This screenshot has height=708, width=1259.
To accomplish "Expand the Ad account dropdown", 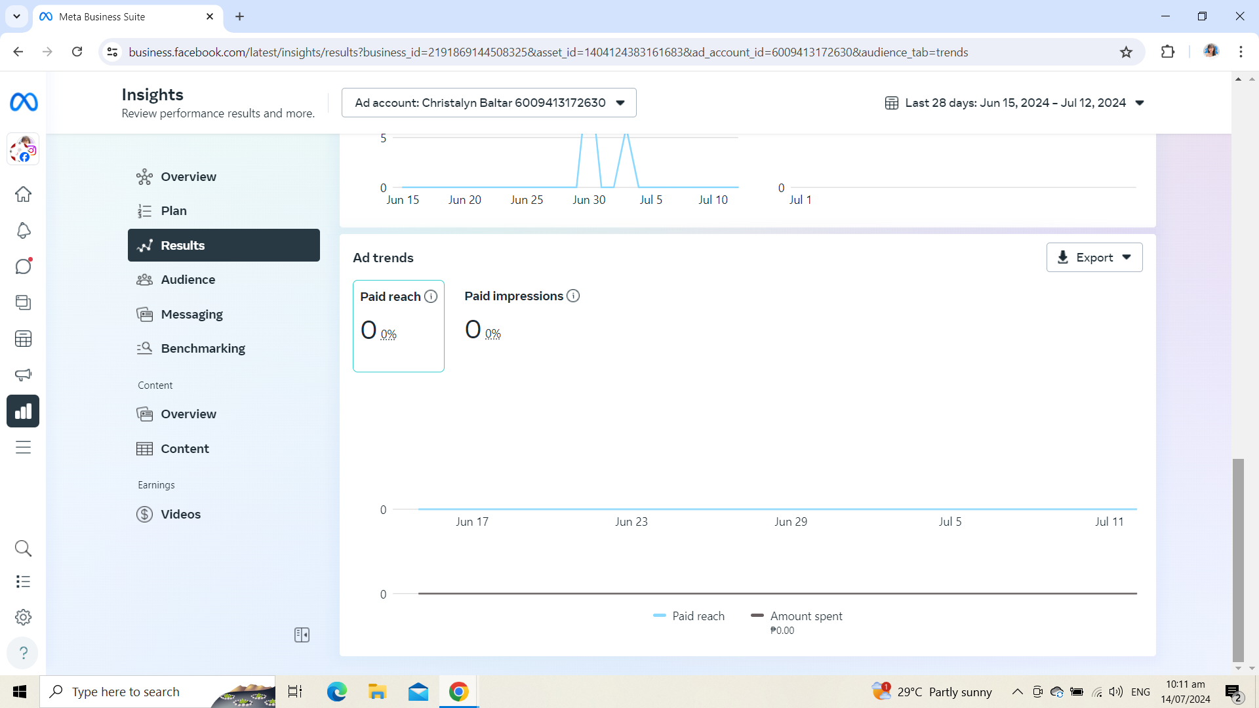I will point(489,103).
